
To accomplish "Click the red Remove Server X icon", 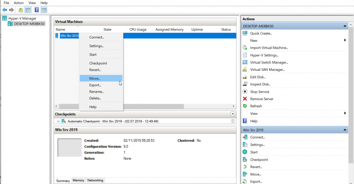I will pyautogui.click(x=245, y=99).
